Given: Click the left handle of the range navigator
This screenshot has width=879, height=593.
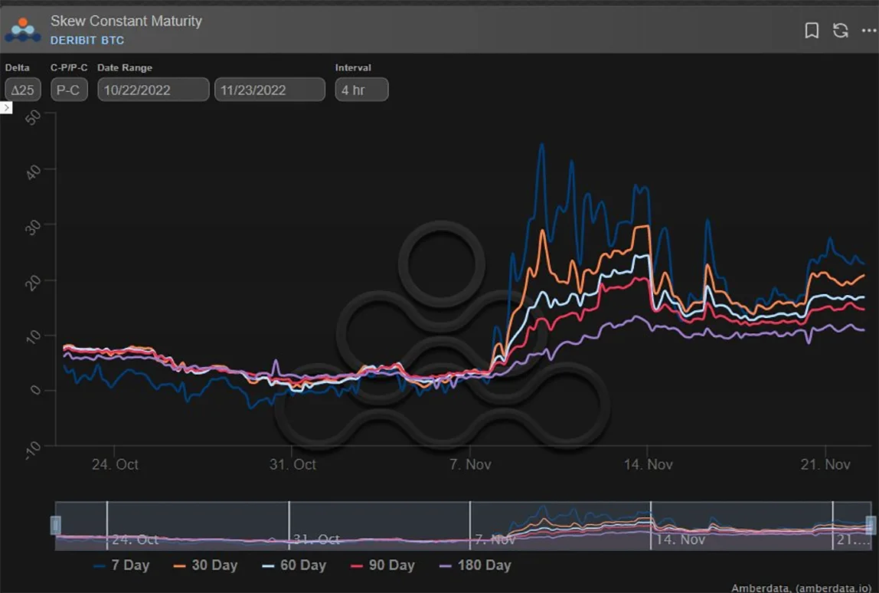Looking at the screenshot, I should pos(55,526).
